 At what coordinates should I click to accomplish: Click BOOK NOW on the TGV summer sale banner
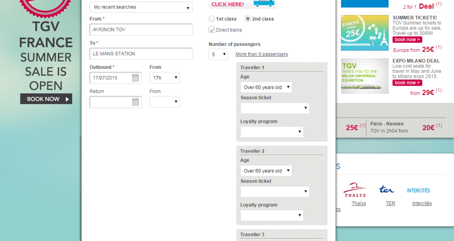(46, 99)
